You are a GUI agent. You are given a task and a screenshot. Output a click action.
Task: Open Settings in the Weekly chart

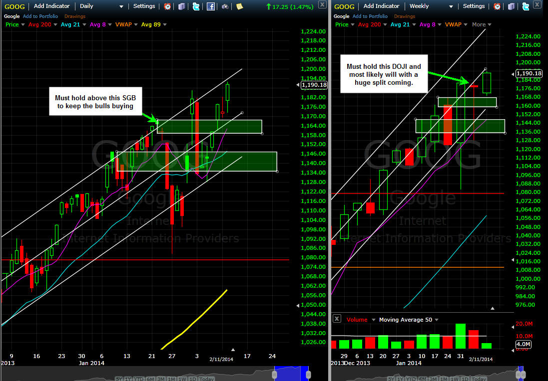tap(474, 6)
